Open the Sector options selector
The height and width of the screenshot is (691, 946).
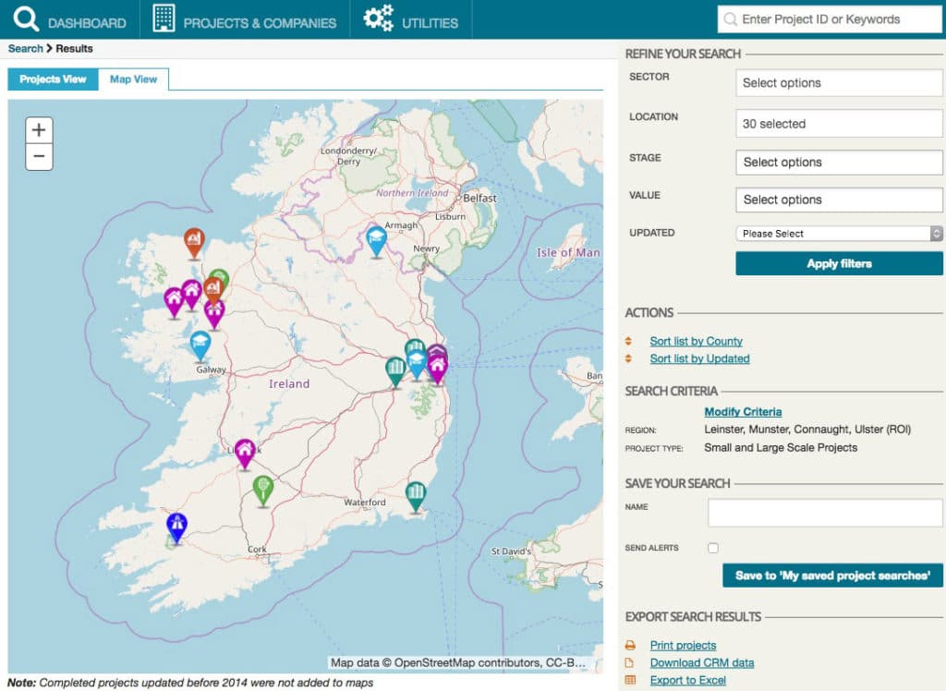click(838, 82)
